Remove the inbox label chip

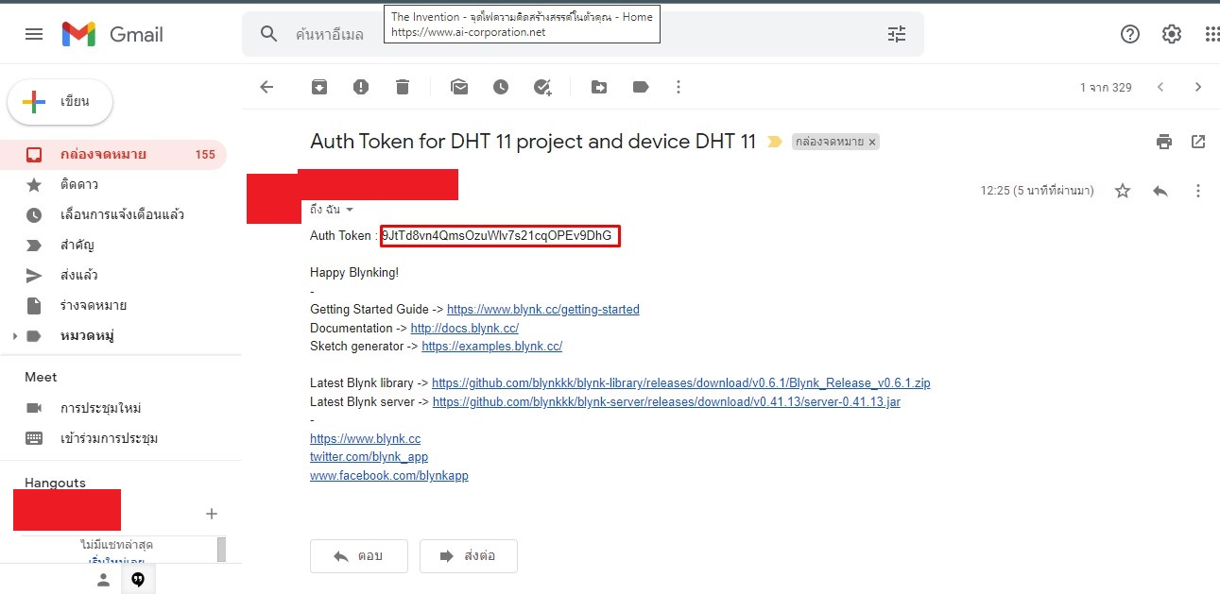(x=872, y=142)
